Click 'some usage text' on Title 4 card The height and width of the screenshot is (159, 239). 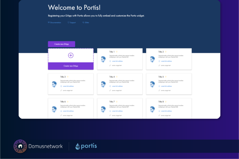(117, 90)
